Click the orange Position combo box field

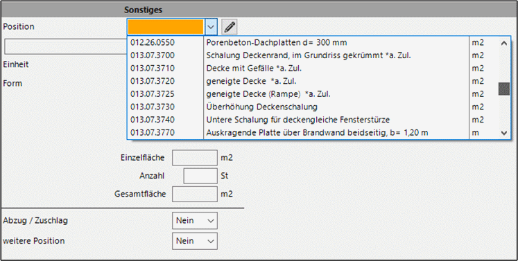point(166,27)
